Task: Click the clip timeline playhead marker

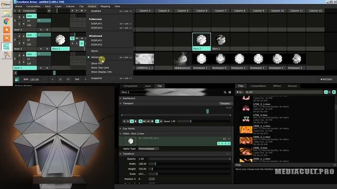Action: click(207, 111)
